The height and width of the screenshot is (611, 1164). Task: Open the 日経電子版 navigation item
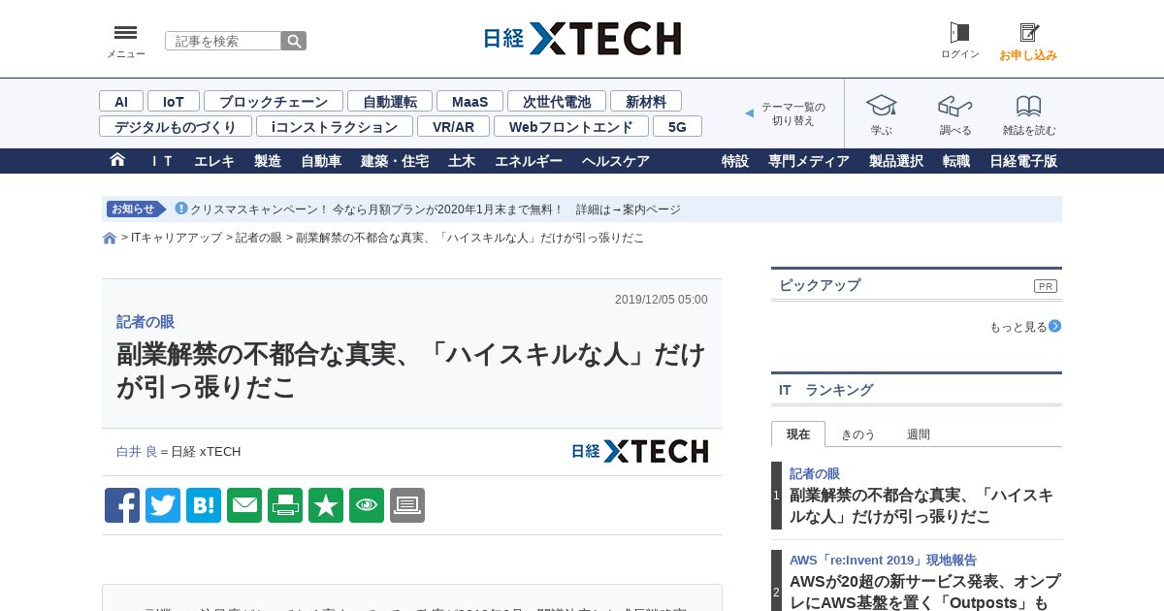[x=1023, y=161]
